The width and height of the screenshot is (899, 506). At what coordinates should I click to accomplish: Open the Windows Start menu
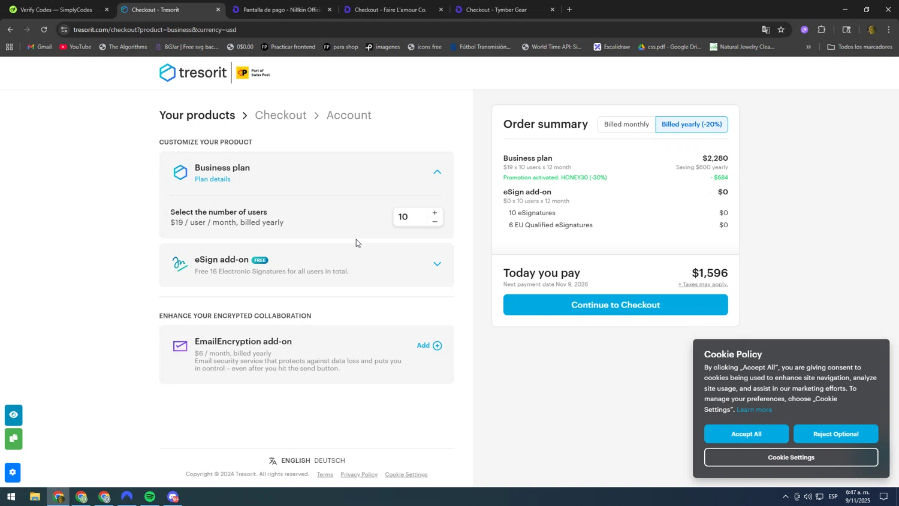10,497
